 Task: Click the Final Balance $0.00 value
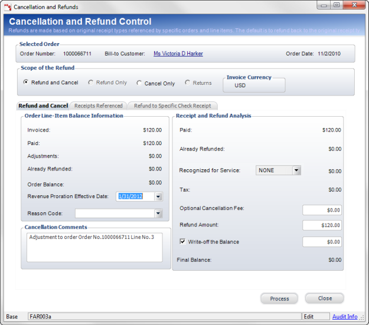335,260
